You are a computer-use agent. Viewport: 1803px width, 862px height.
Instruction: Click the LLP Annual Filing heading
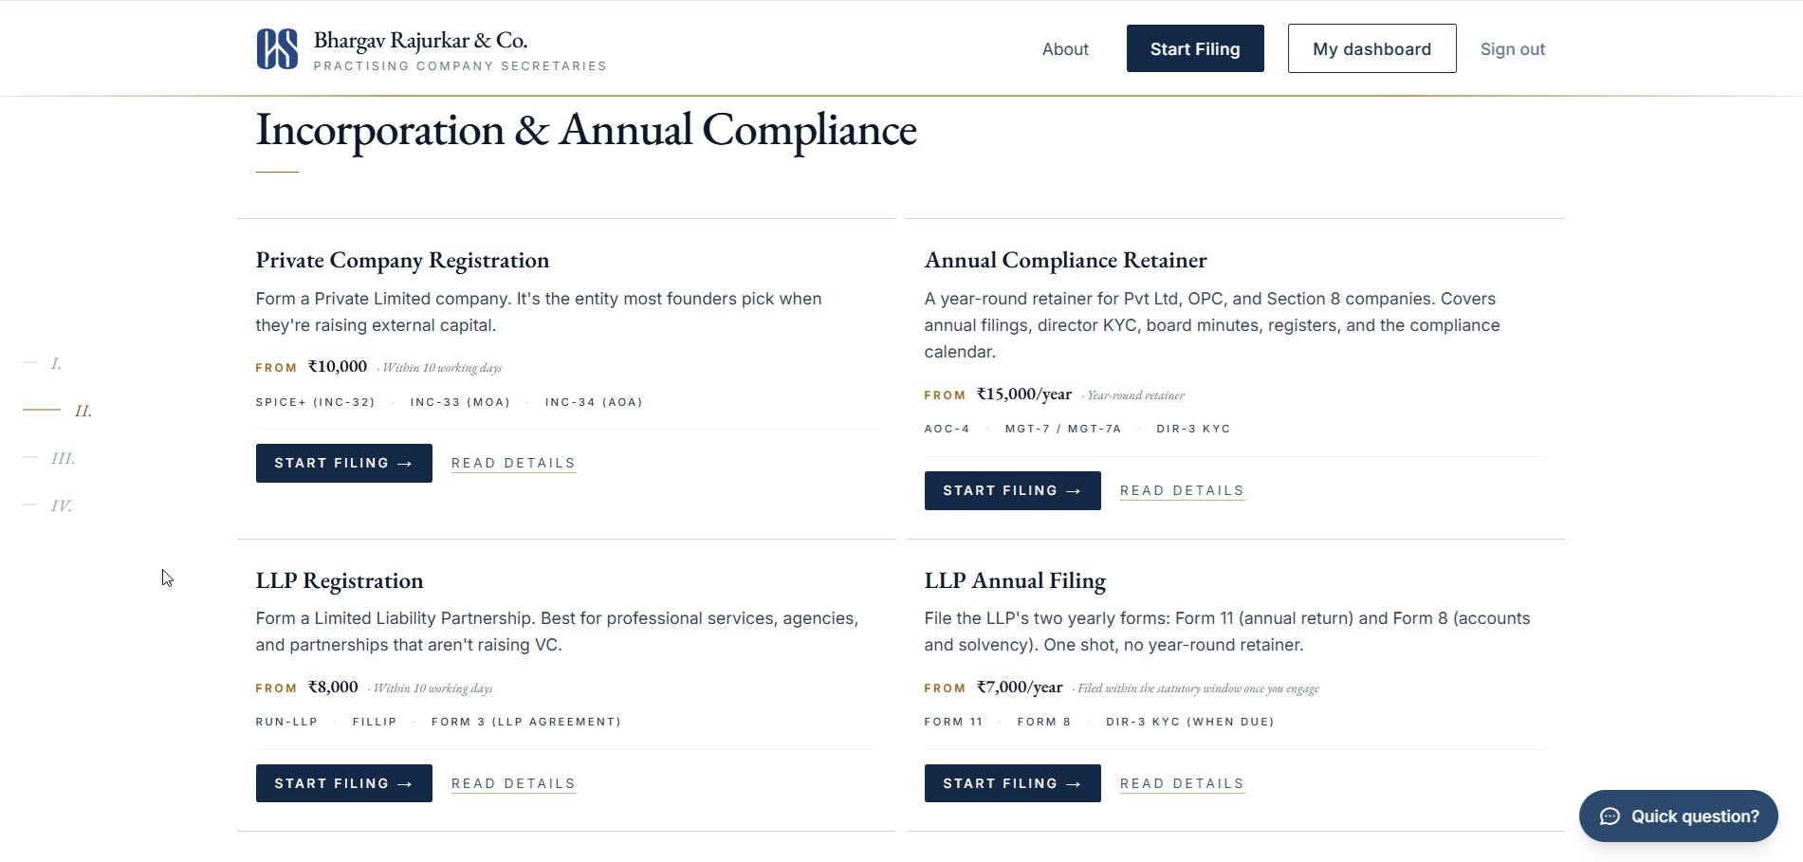(1015, 580)
